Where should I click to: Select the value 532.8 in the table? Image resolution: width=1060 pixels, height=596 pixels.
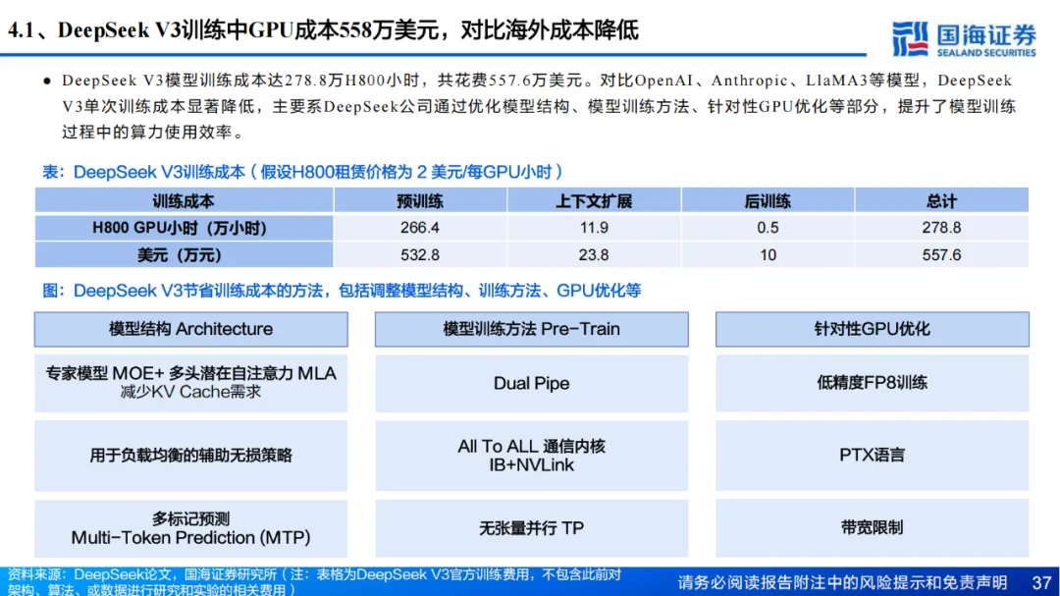pyautogui.click(x=420, y=255)
